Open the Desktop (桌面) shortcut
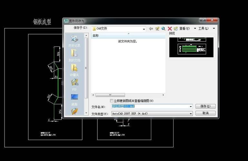This screenshot has height=161, width=248. 74,100
